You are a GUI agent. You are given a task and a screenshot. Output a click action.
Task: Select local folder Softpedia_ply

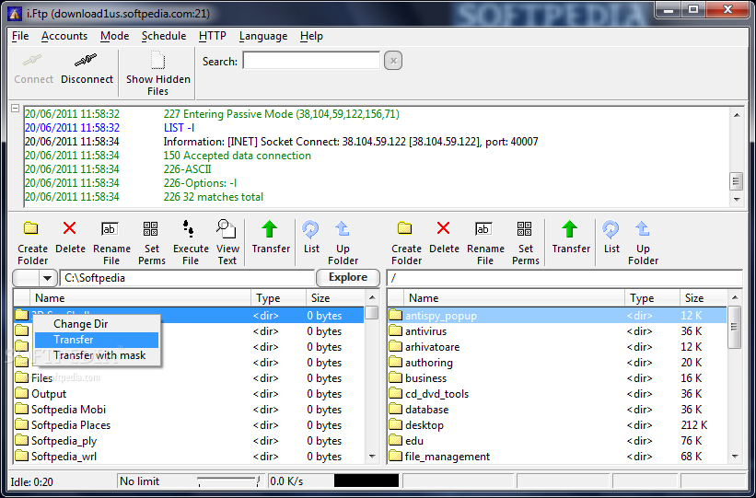pyautogui.click(x=189, y=441)
